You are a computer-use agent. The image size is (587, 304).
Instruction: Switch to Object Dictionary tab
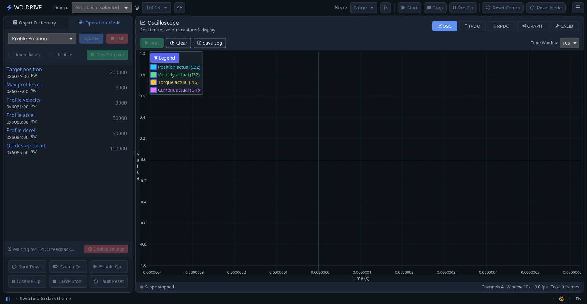35,23
